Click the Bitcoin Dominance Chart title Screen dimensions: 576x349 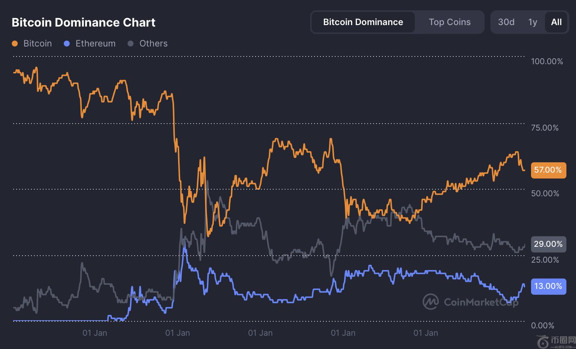pyautogui.click(x=83, y=23)
